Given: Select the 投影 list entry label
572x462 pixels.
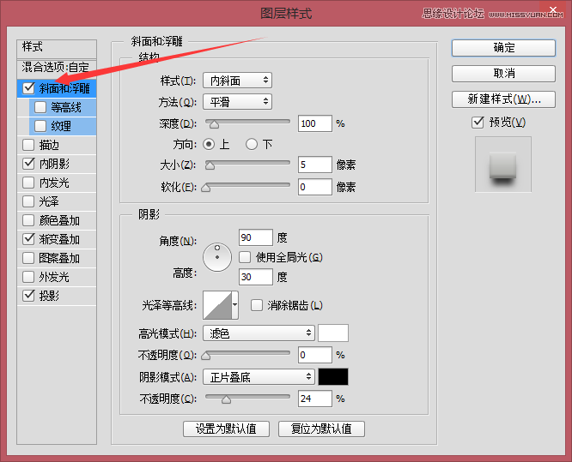Looking at the screenshot, I should pyautogui.click(x=49, y=296).
